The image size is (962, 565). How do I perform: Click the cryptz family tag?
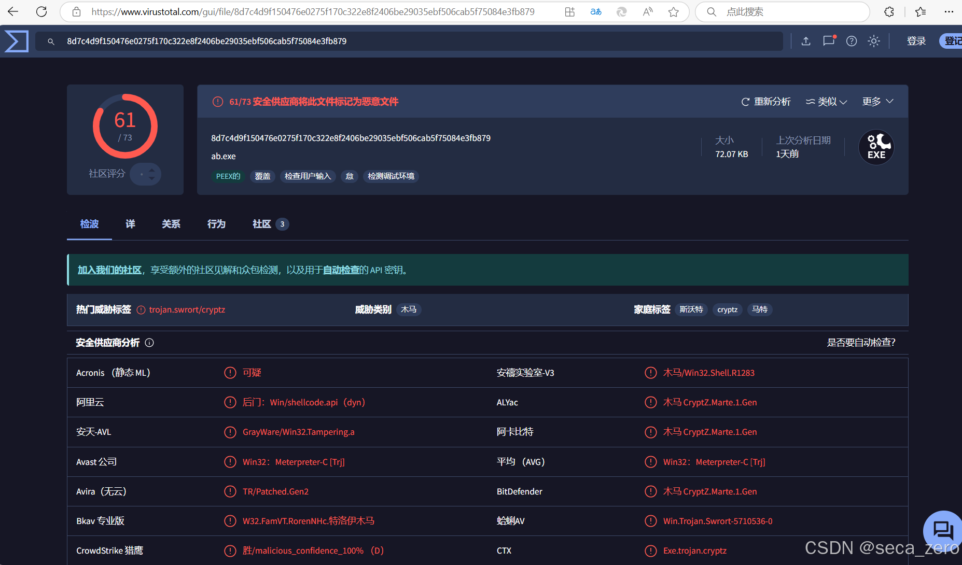(727, 309)
